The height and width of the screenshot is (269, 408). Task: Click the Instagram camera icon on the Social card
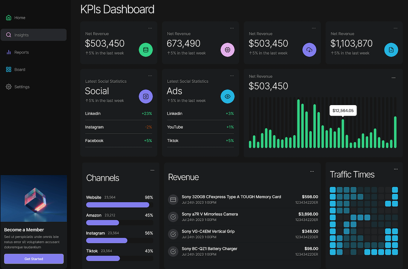coord(146,96)
